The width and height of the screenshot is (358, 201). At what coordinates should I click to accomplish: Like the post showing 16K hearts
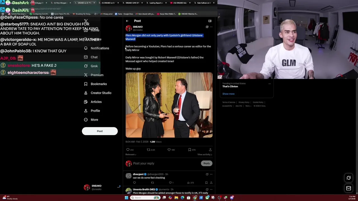[x=169, y=150]
